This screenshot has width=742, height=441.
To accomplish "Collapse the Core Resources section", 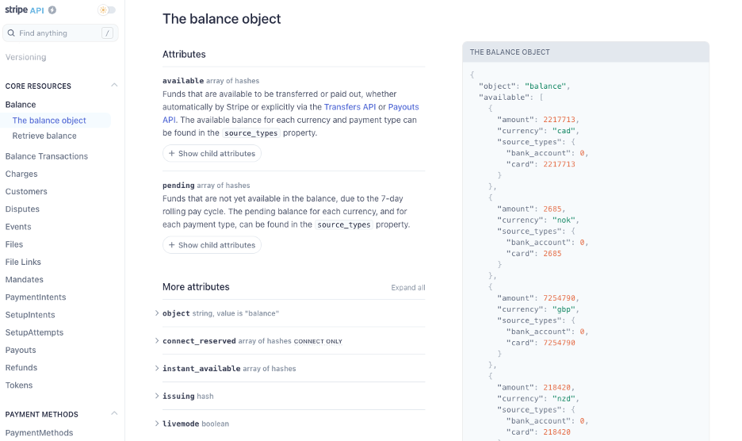I will click(114, 85).
